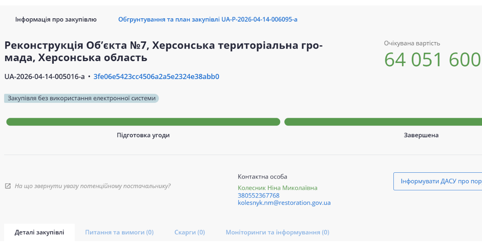Image resolution: width=482 pixels, height=247 pixels.
Task: Click the external link icon beside supplier tips
Action: point(8,186)
